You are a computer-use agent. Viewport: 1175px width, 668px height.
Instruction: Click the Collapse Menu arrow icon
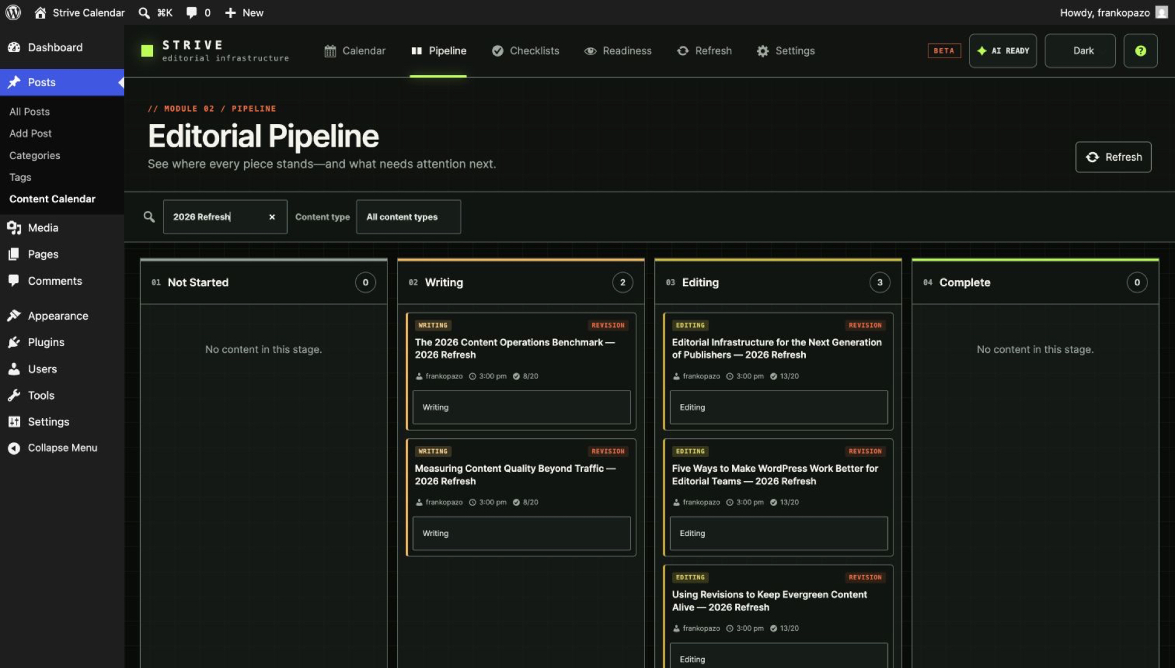[x=14, y=448]
